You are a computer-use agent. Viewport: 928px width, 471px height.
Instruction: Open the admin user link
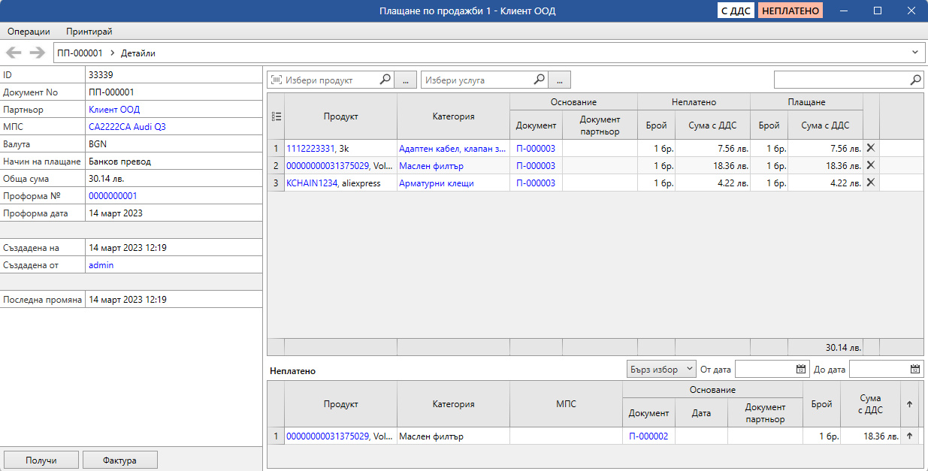pos(101,265)
